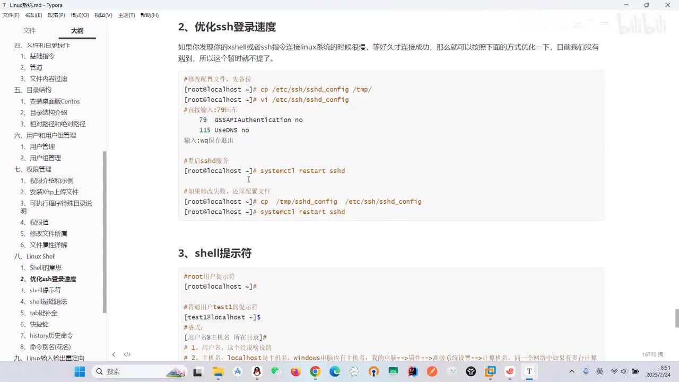Open the 编辑(E) menu

click(34, 15)
